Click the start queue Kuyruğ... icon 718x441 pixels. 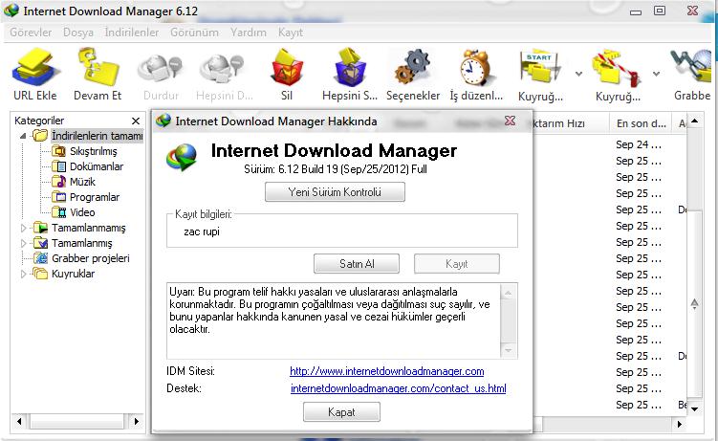click(540, 68)
